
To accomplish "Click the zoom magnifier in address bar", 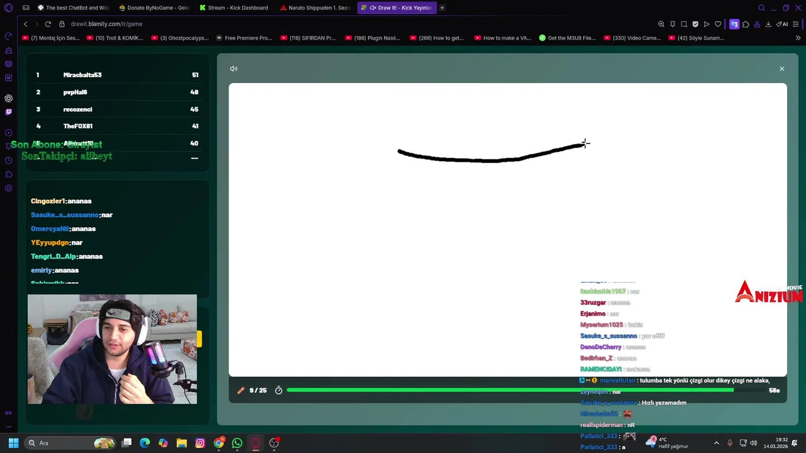I will (661, 24).
